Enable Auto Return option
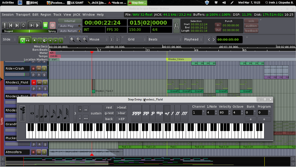Image resolution: width=296 pixels, height=167 pixels. (70, 31)
